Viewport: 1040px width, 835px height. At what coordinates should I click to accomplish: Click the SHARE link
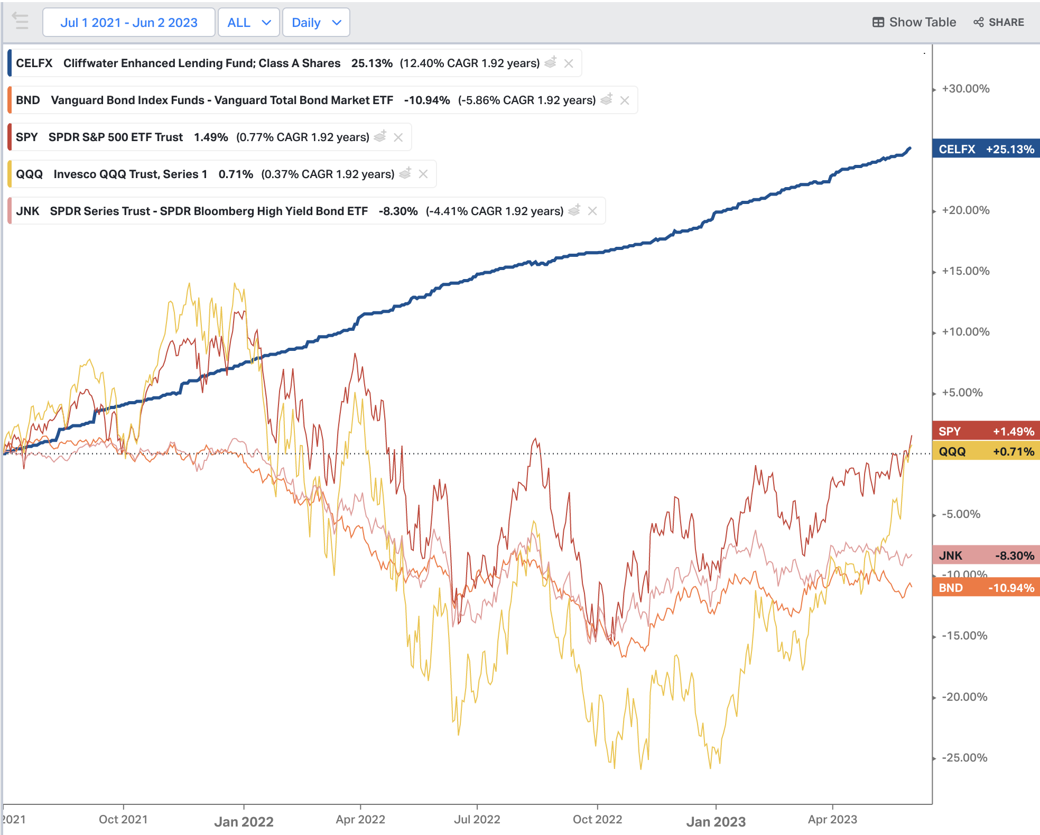coord(1006,22)
